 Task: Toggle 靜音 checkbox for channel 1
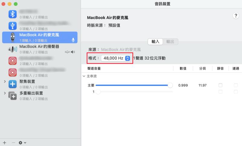point(221,92)
